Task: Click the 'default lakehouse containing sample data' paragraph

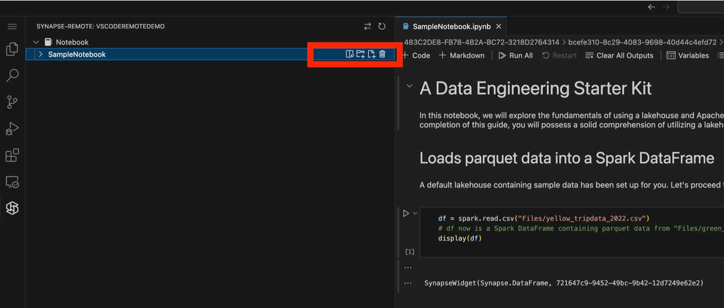Action: click(571, 185)
